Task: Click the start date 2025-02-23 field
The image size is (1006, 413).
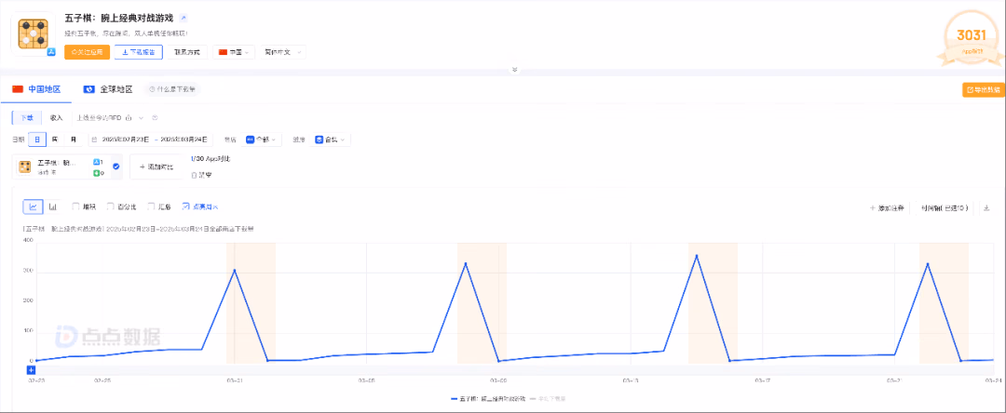Action: point(125,139)
